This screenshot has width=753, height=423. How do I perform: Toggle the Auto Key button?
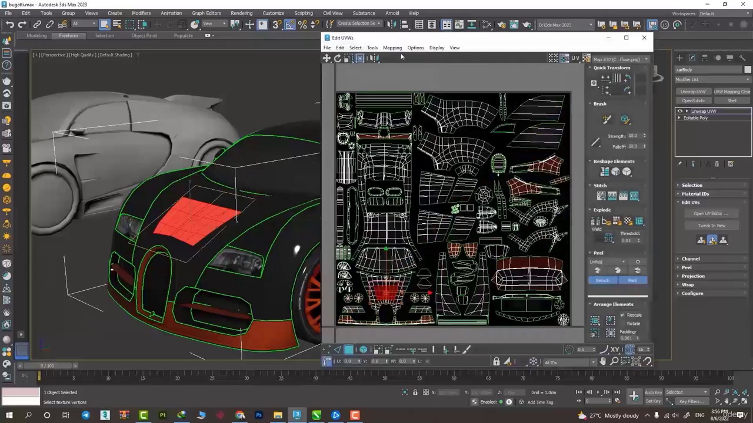[653, 392]
